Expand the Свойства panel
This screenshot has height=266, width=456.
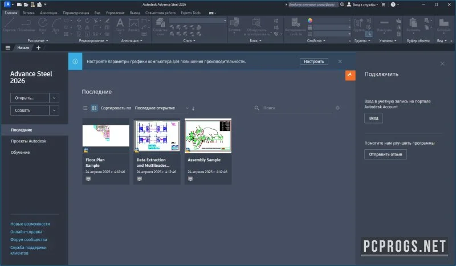316,40
